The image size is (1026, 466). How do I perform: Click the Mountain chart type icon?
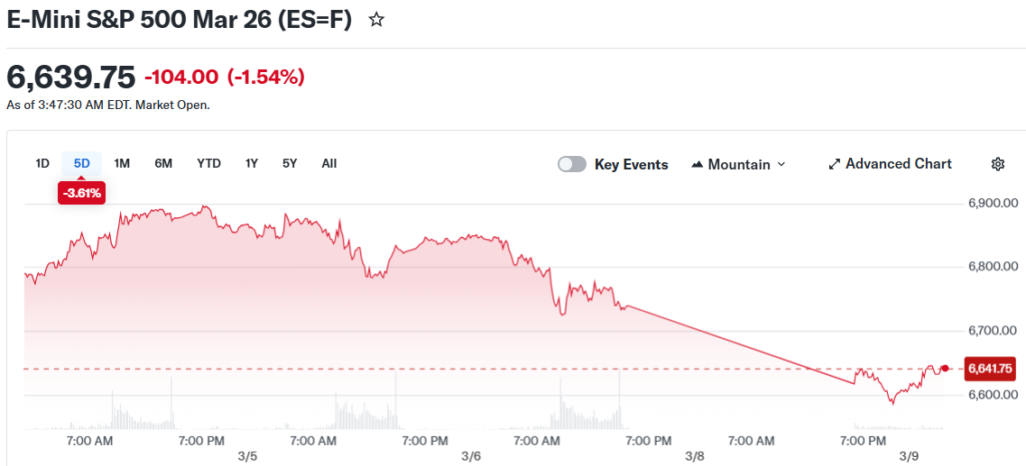pos(698,165)
